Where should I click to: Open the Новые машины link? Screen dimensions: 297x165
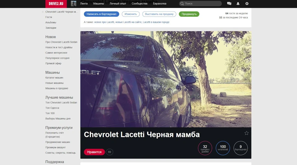[54, 83]
